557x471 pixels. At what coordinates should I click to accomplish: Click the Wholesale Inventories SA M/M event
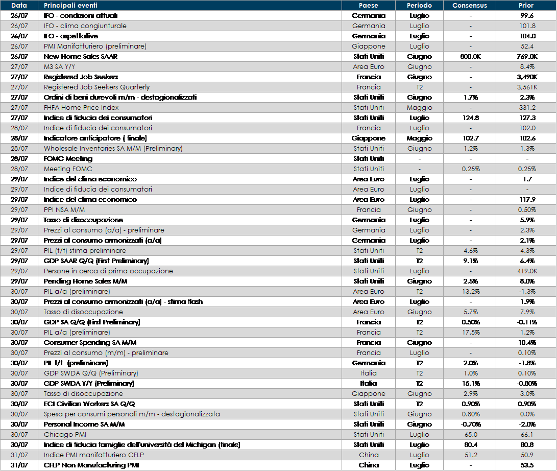(x=113, y=149)
